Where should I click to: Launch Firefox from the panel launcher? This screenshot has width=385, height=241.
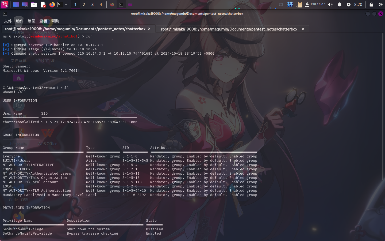pyautogui.click(x=52, y=5)
